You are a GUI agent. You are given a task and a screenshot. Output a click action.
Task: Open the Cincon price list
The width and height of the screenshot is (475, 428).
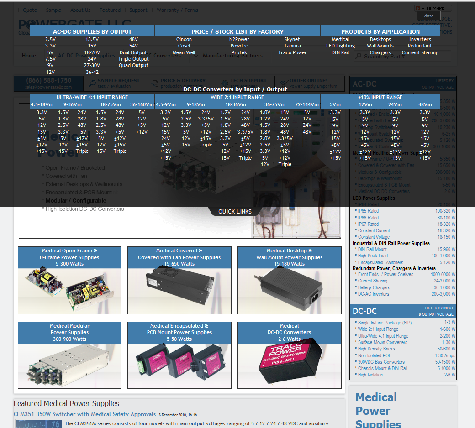pyautogui.click(x=184, y=39)
